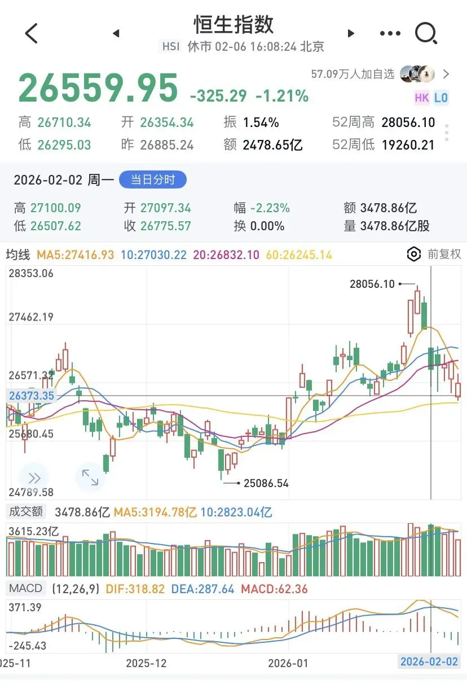This screenshot has height=688, width=467.
Task: Tap the L0 quote level badge
Action: pos(441,98)
